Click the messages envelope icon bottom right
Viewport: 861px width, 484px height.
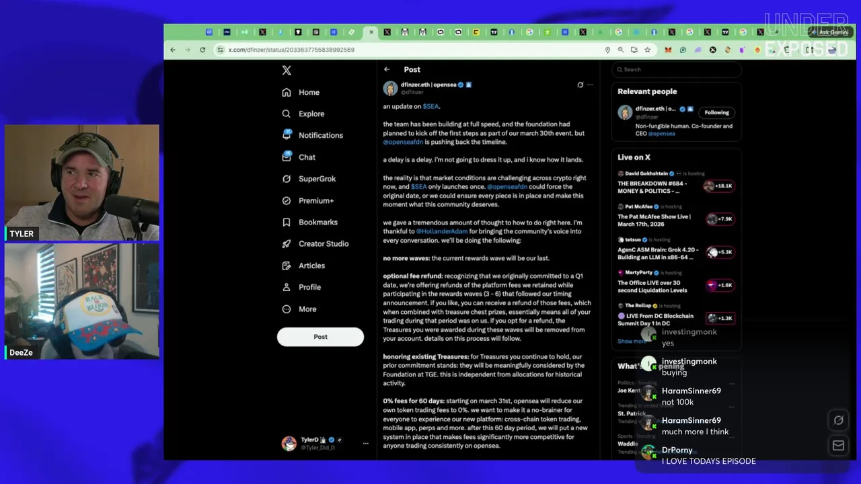[838, 446]
